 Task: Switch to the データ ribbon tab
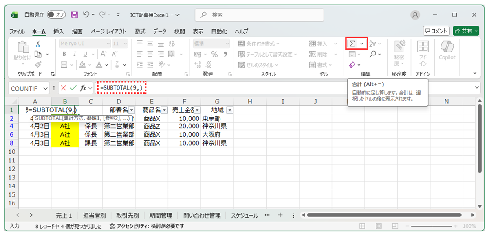pyautogui.click(x=160, y=31)
